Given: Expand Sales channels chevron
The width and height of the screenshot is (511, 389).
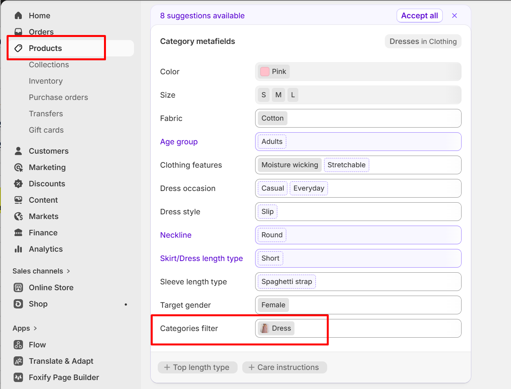Looking at the screenshot, I should click(69, 271).
